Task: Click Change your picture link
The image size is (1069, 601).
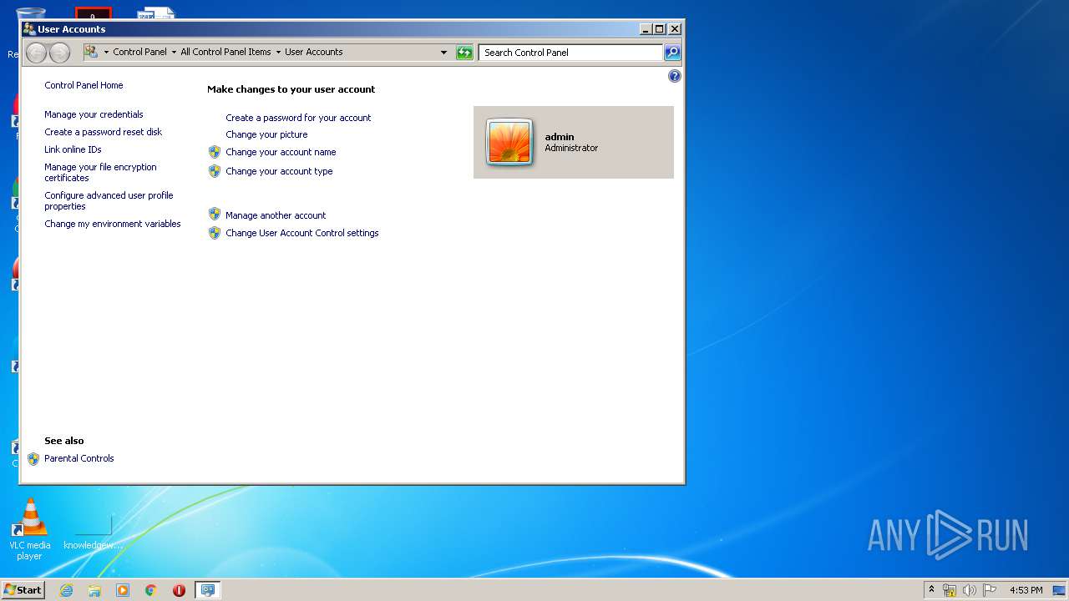Action: [266, 134]
